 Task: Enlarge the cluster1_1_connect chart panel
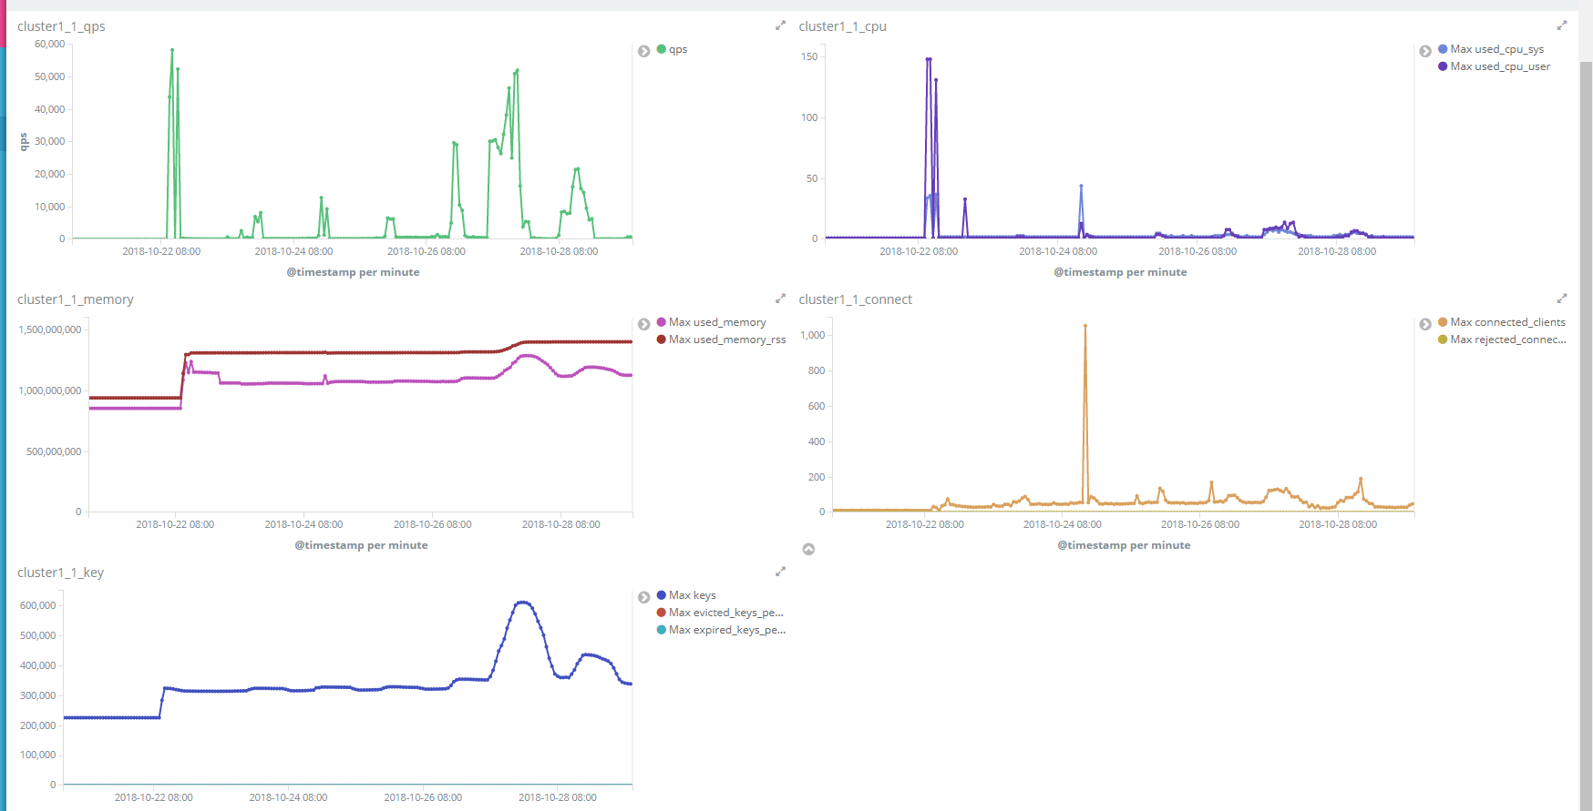(1561, 299)
